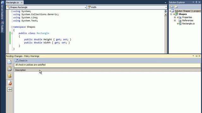Click the Rectangle class name in code
Screen dimensions: 202x113
(43, 33)
